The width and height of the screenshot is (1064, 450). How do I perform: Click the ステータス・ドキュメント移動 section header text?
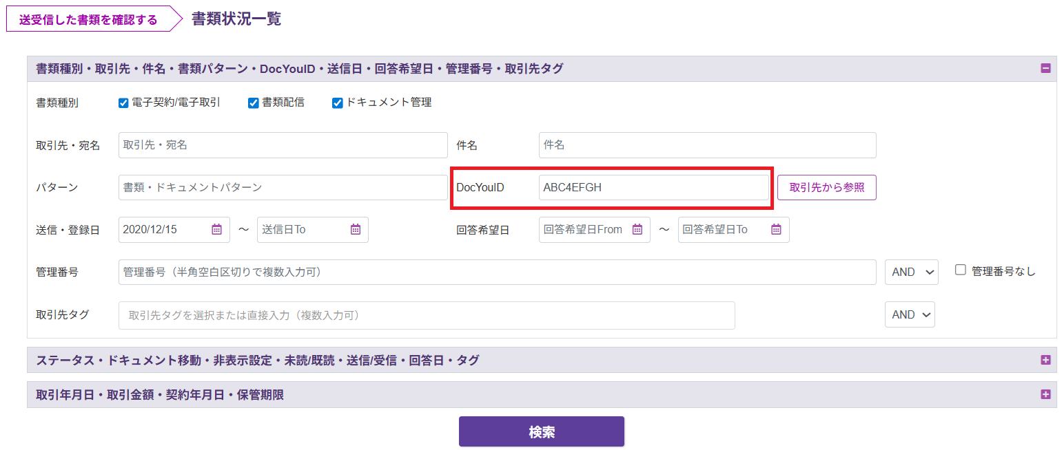pyautogui.click(x=258, y=360)
